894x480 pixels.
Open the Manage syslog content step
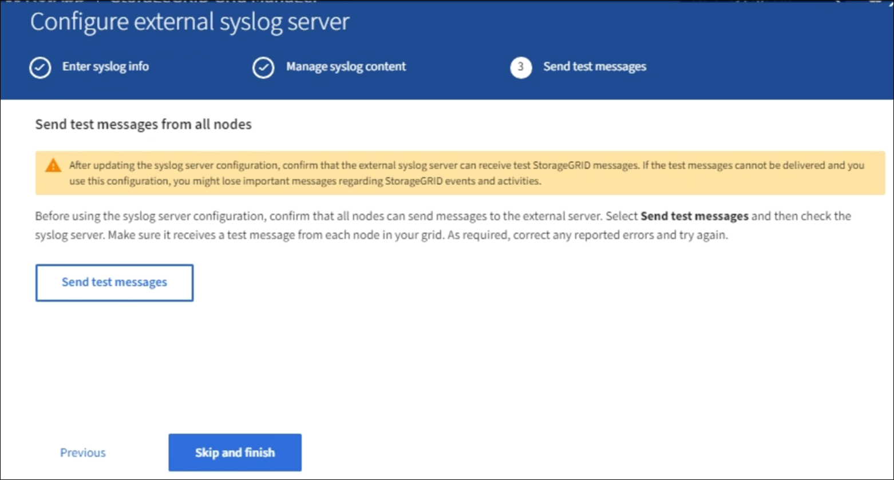pyautogui.click(x=346, y=67)
